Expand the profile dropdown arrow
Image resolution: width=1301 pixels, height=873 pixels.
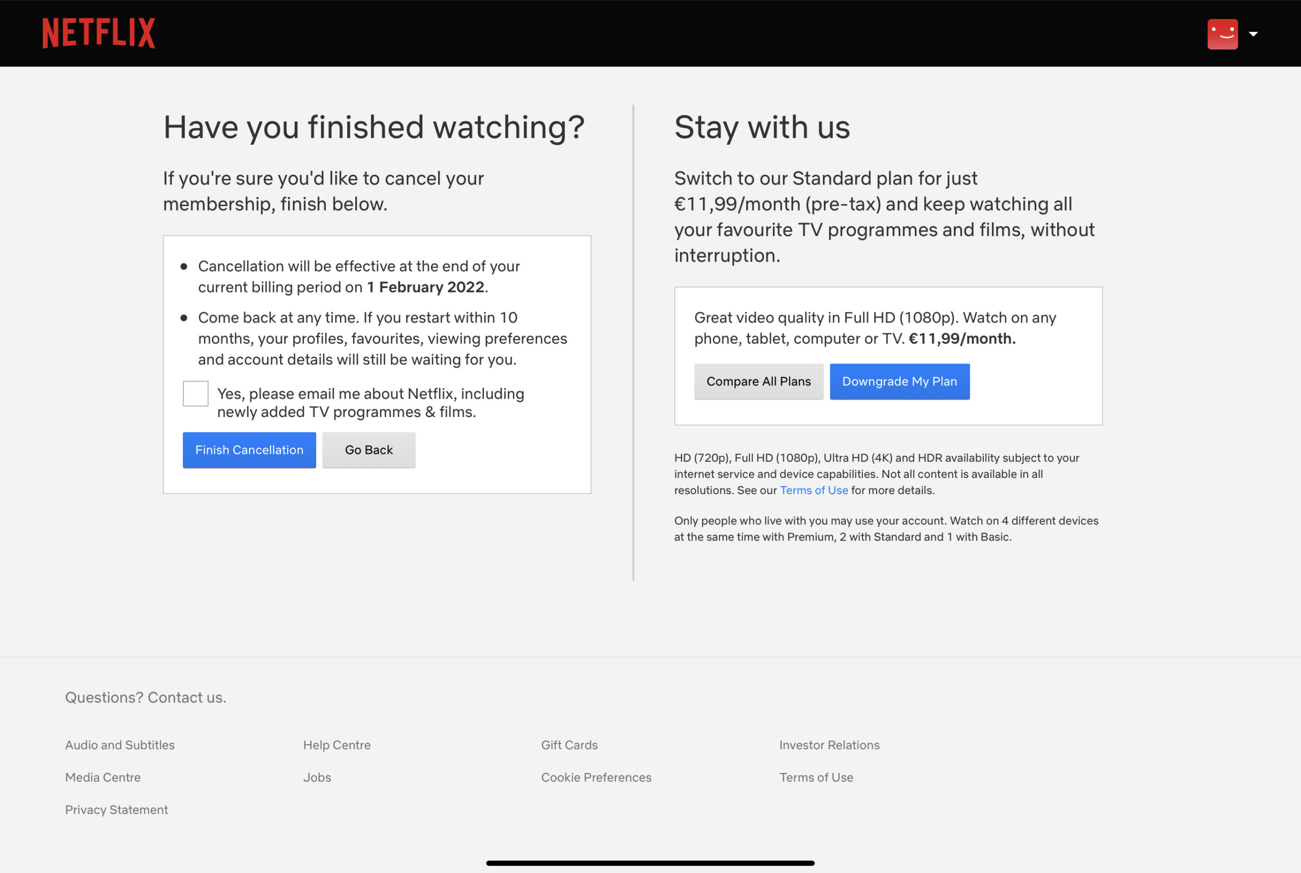click(1253, 34)
